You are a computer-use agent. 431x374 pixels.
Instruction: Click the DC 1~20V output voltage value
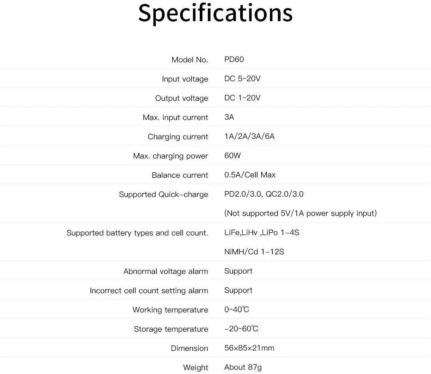[x=242, y=98]
